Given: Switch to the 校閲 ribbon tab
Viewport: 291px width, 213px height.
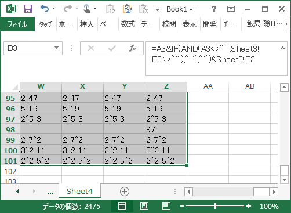Looking at the screenshot, I should [169, 24].
